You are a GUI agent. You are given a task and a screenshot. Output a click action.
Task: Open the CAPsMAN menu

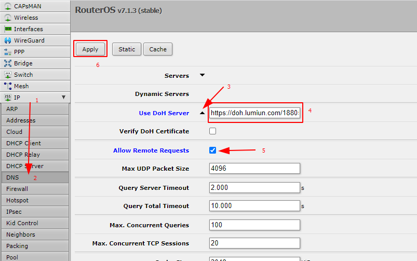35,6
